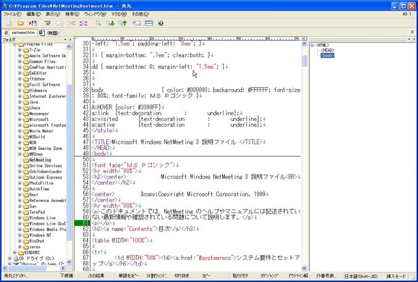This screenshot has width=418, height=282.
Task: Click the 単語をコピー function key button
Action: click(128, 276)
